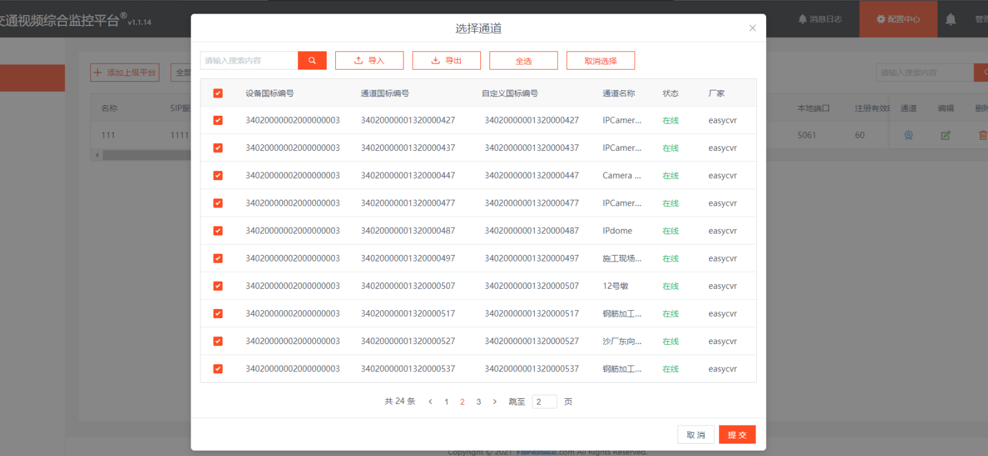Viewport: 988px width, 456px height.
Task: Open the 配置中心 tab in header
Action: point(898,19)
